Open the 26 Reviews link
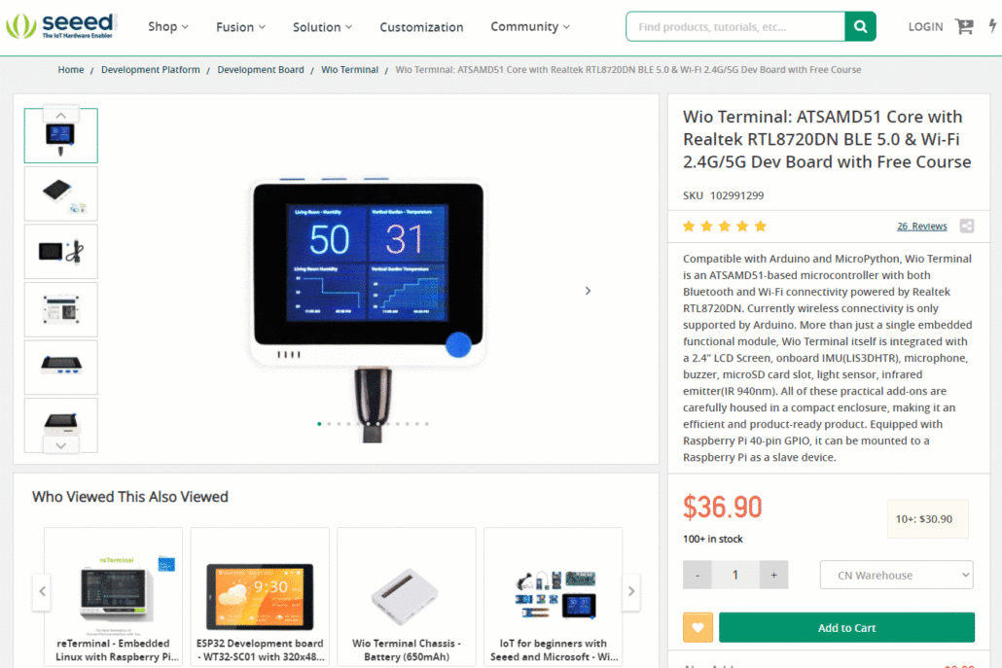Image resolution: width=1002 pixels, height=668 pixels. 921,227
